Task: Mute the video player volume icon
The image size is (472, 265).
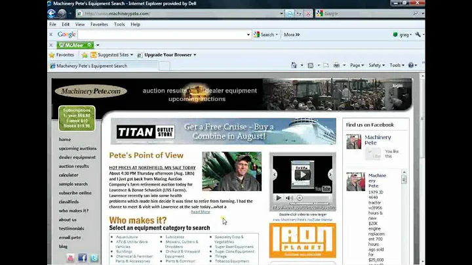Action: [x=288, y=198]
